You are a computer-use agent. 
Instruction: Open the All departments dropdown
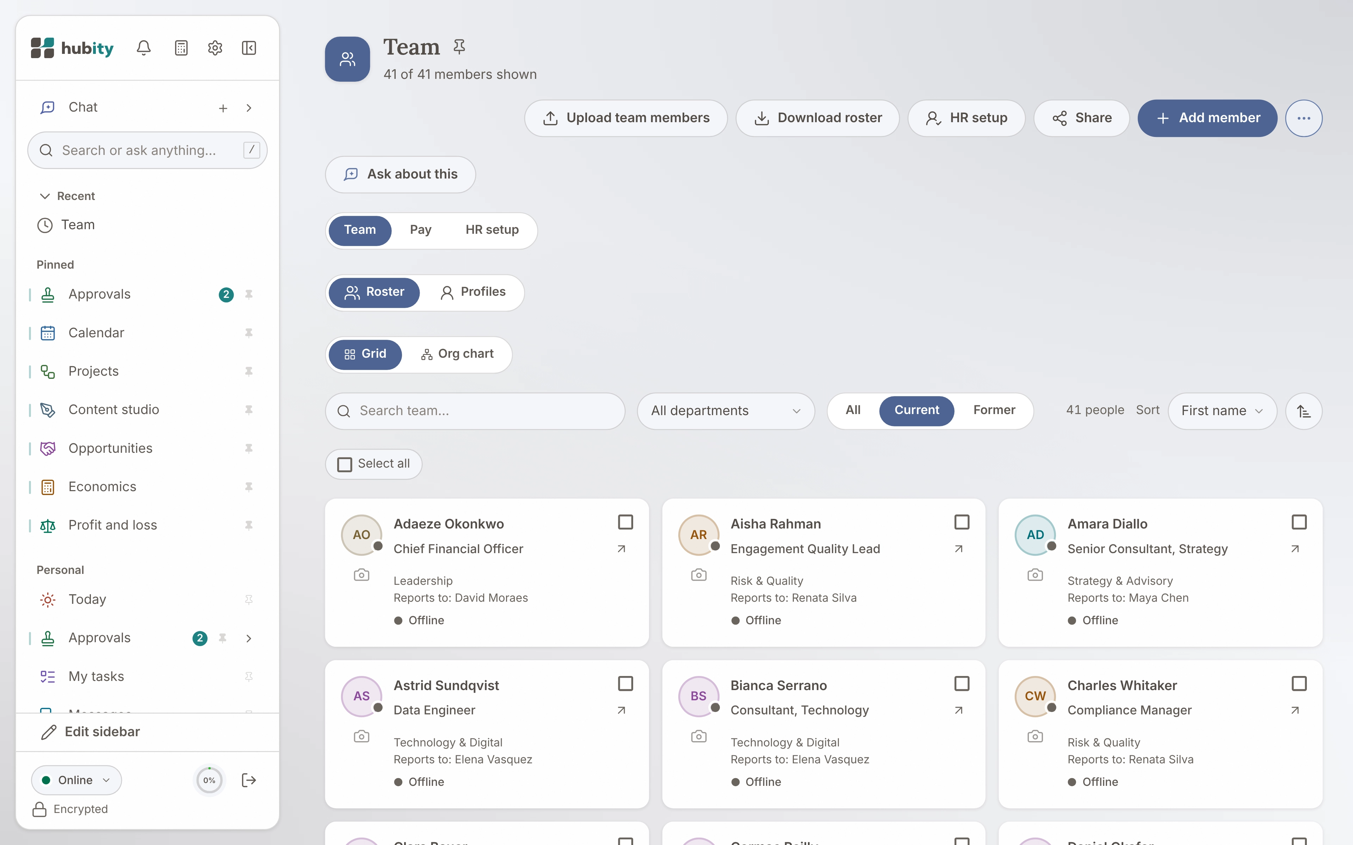[726, 411]
